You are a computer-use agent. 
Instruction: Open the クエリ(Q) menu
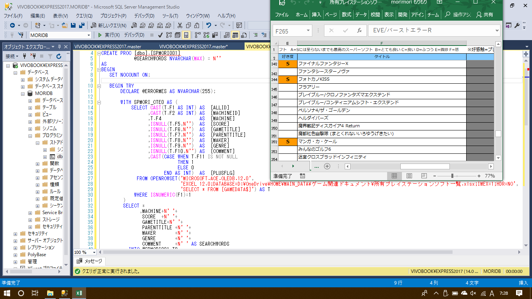(84, 16)
